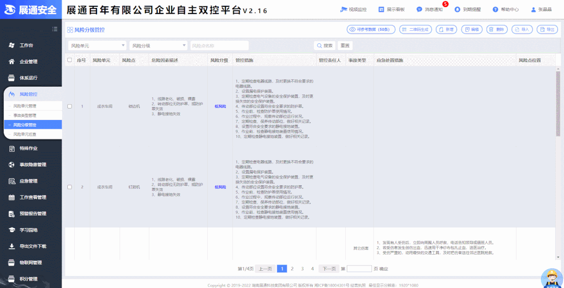Screen dimensions: 564x288
Task: Click 钉扣机 cell in row 2
Action: click(x=134, y=187)
